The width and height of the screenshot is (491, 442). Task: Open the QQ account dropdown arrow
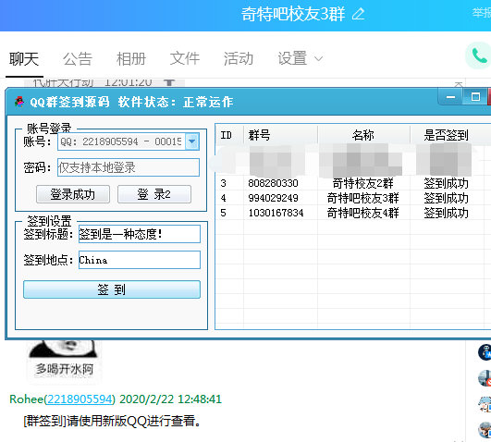click(192, 141)
